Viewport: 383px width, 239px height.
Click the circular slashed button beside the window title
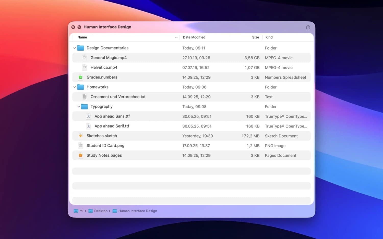[79, 27]
